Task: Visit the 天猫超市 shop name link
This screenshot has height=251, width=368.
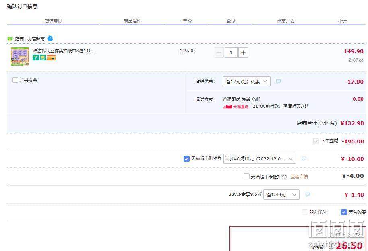Action: tap(36, 39)
